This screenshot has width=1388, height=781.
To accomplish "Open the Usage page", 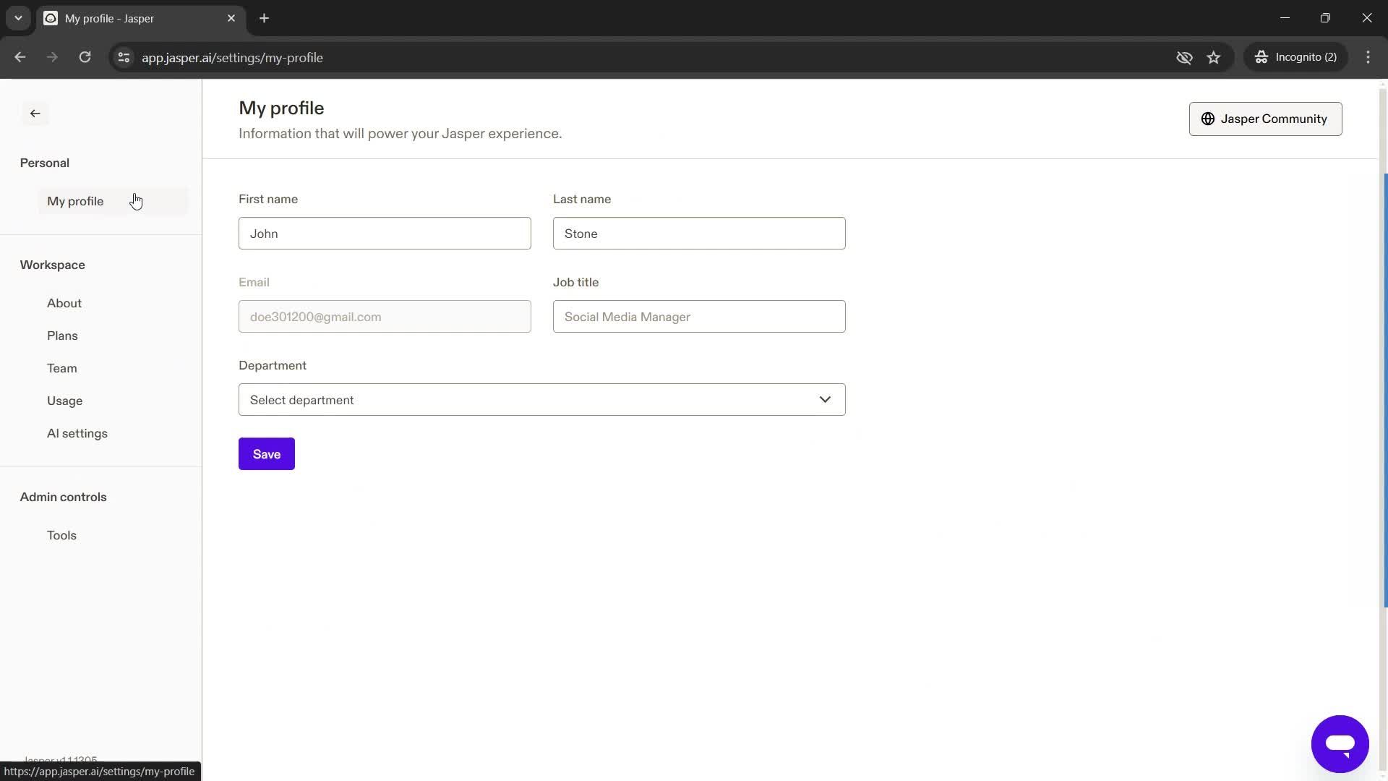I will [64, 401].
